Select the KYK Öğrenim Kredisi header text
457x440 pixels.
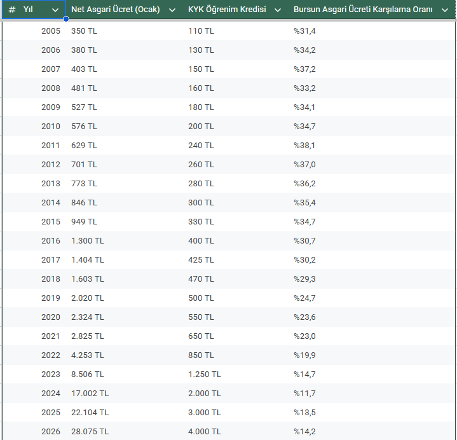click(x=227, y=10)
